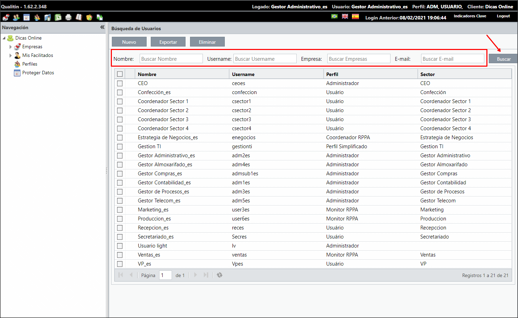This screenshot has height=318, width=518.
Task: Click the document transfer arrows toolbar icon
Action: [100, 17]
